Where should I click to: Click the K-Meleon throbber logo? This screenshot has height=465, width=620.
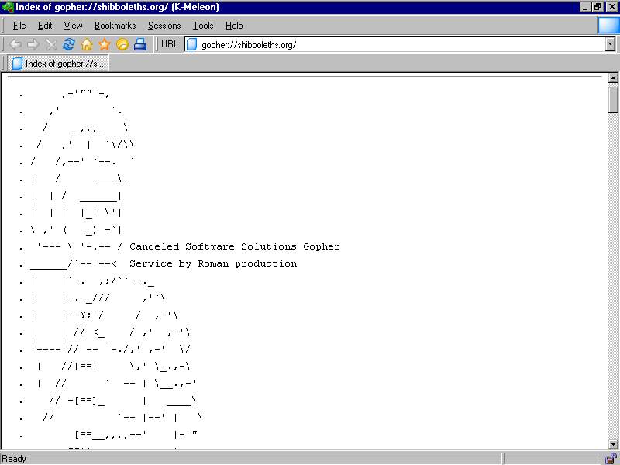click(608, 26)
